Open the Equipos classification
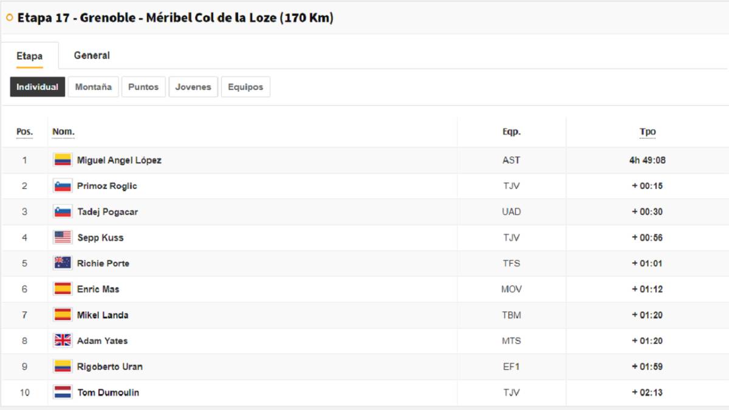 (x=245, y=87)
